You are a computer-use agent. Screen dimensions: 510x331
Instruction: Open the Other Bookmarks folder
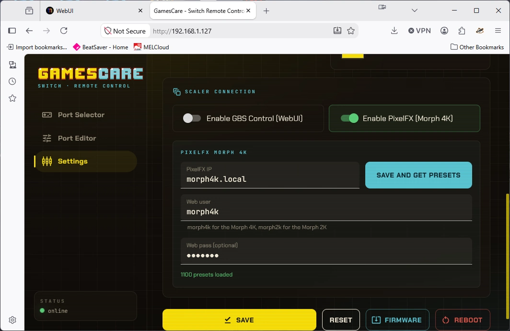[477, 47]
